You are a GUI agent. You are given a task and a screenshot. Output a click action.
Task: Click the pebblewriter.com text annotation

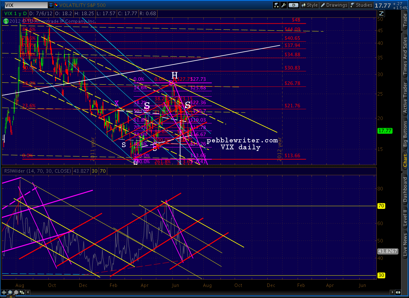tap(242, 140)
